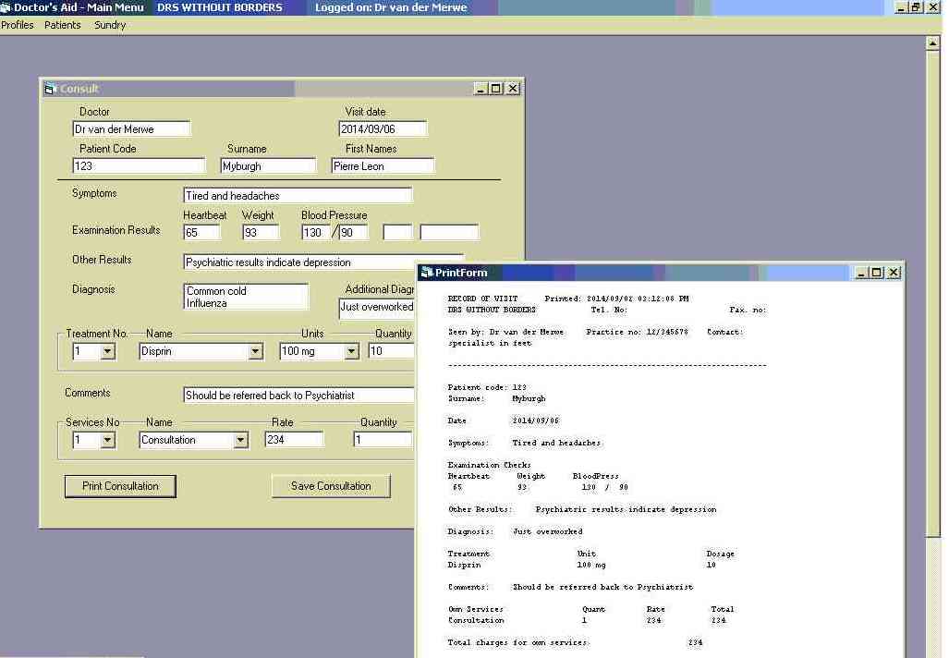Viewport: 949px width, 658px height.
Task: Click the Comments field about Psychiatrist referral
Action: [x=298, y=396]
